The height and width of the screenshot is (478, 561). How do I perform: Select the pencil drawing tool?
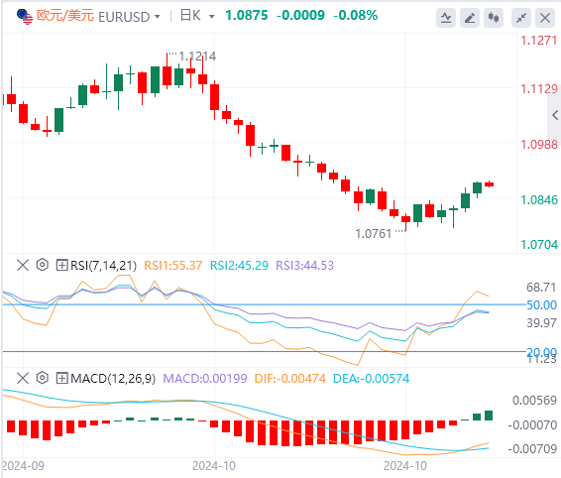[x=470, y=17]
